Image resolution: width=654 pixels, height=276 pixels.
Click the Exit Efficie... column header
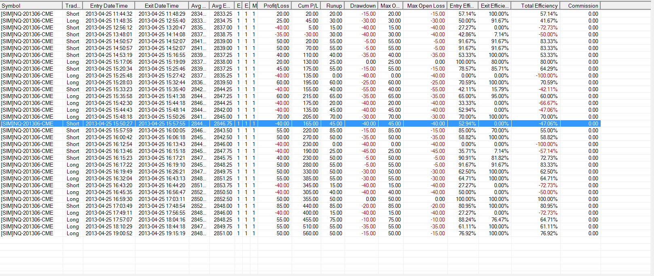point(495,6)
